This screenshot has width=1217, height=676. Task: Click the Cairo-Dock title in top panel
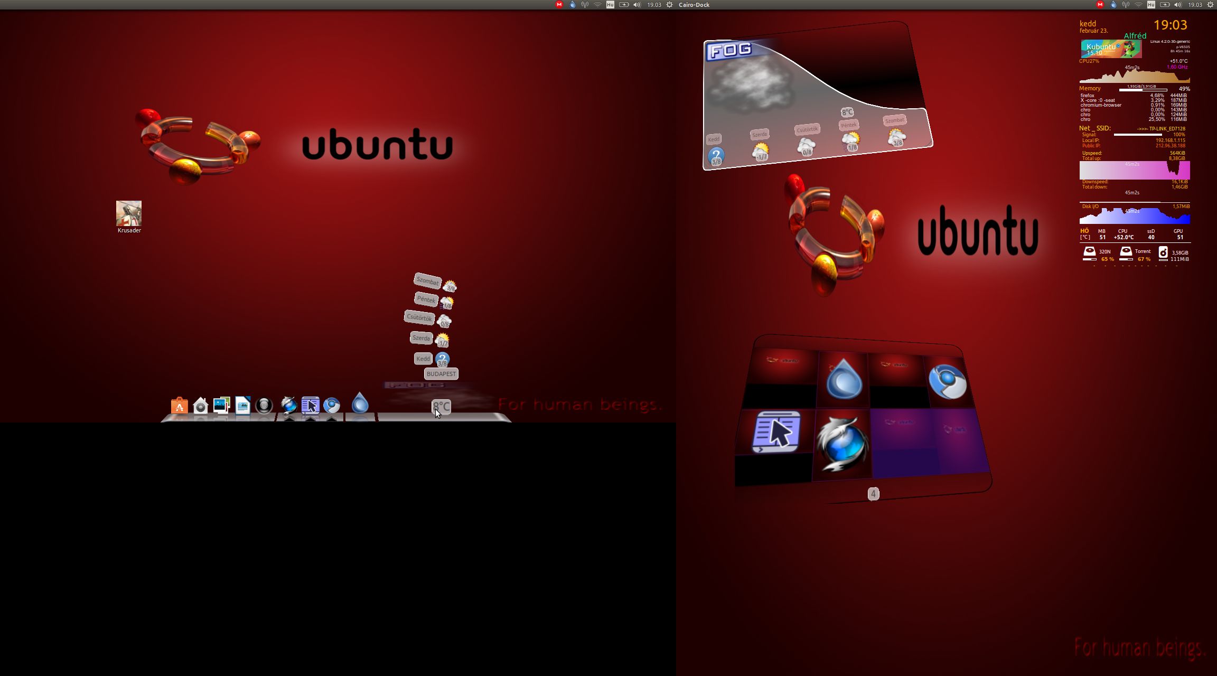694,5
